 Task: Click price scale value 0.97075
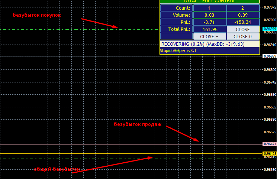point(270,7)
